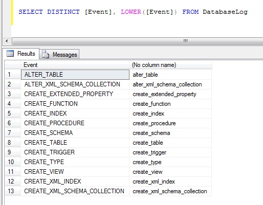Switch to the Messages tab
Viewport: 263px width, 205px height.
click(59, 54)
